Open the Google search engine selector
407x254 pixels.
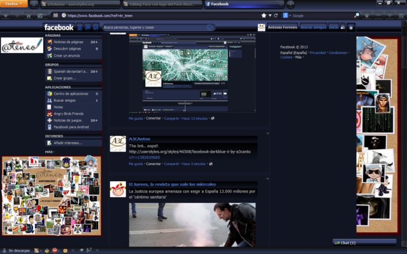click(286, 16)
